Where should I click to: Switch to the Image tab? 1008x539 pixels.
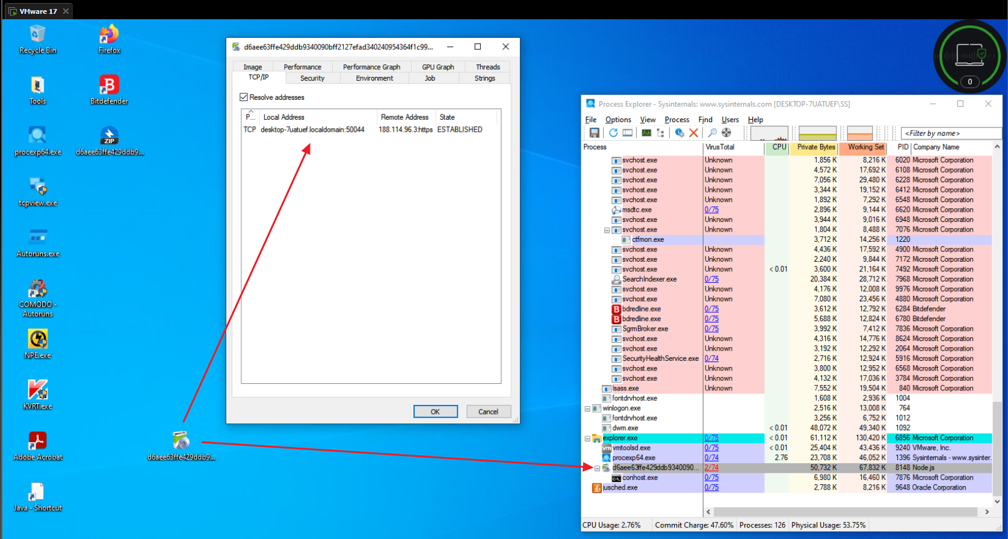[x=253, y=67]
